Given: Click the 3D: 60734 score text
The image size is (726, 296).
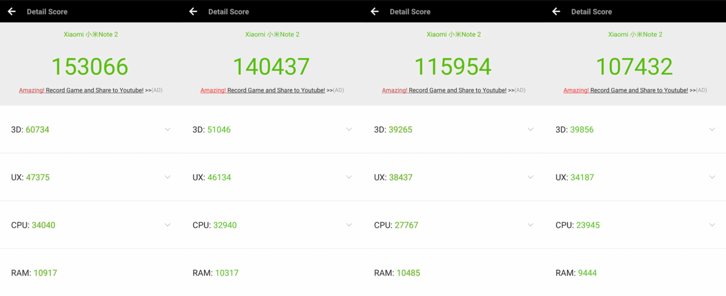Looking at the screenshot, I should click(x=30, y=130).
